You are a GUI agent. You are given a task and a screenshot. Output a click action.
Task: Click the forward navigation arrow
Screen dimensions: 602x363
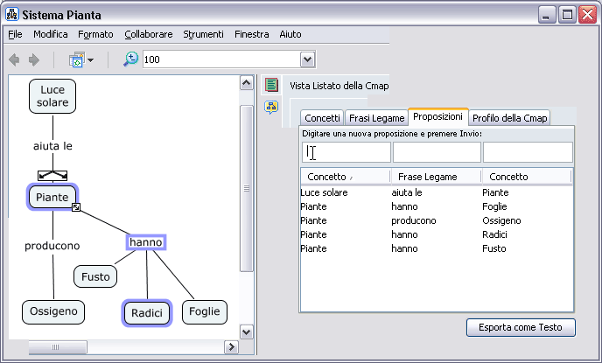click(34, 59)
